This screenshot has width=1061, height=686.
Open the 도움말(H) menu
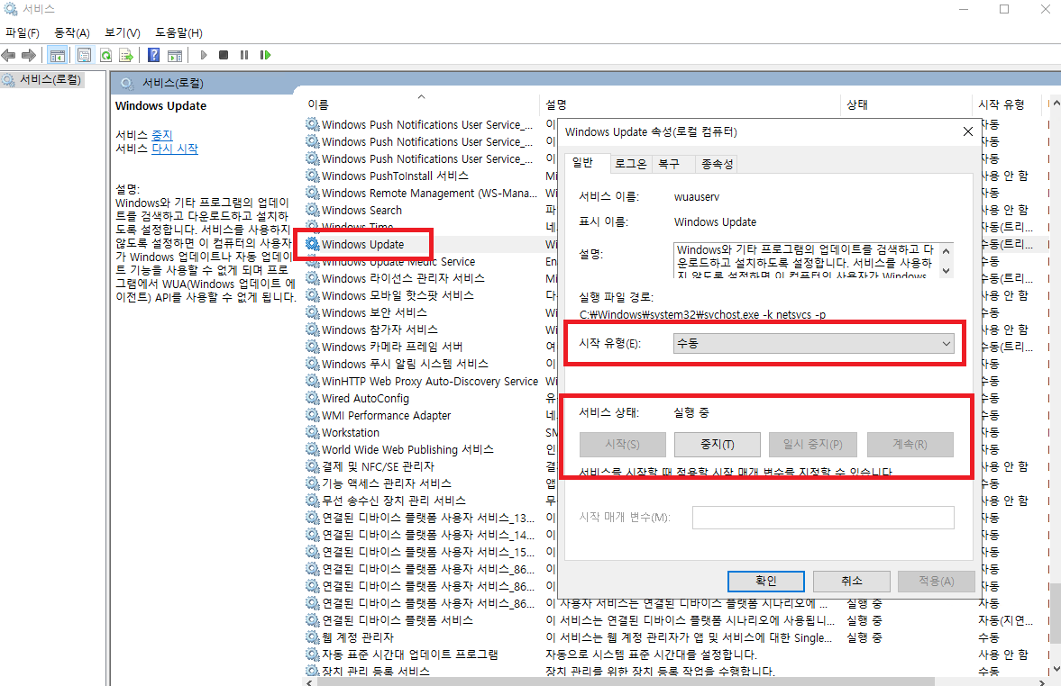(x=178, y=32)
